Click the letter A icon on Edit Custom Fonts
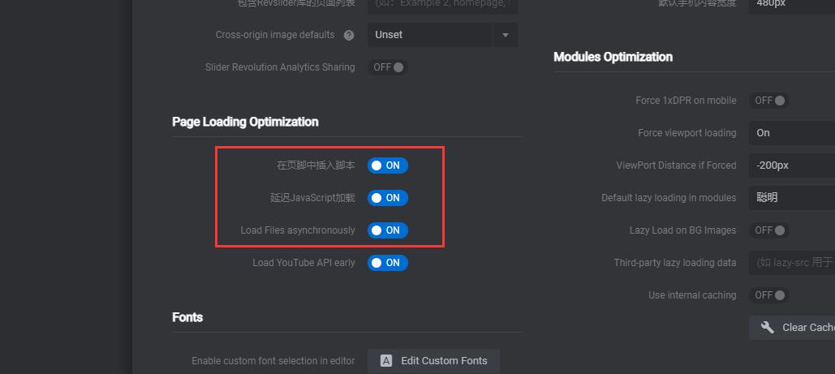This screenshot has height=374, width=835. (x=386, y=361)
